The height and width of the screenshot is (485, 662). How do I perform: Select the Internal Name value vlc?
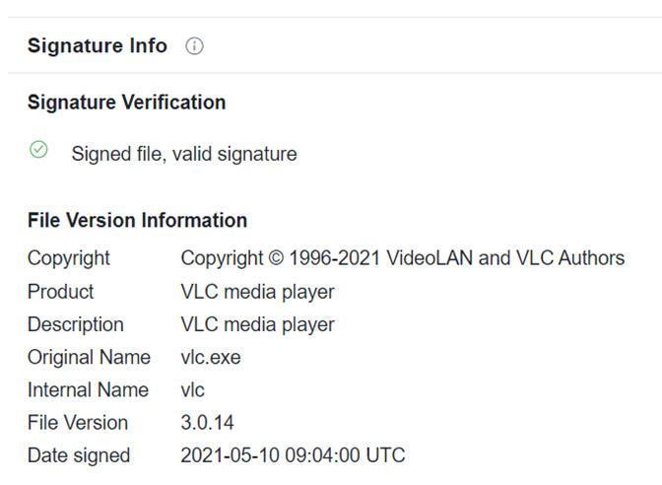[x=193, y=389]
